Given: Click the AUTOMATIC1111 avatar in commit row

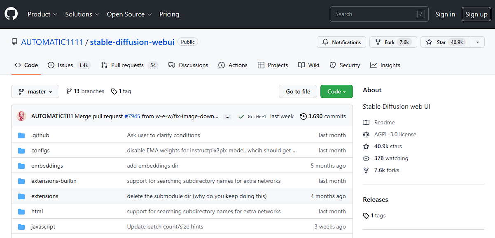Looking at the screenshot, I should tap(21, 116).
